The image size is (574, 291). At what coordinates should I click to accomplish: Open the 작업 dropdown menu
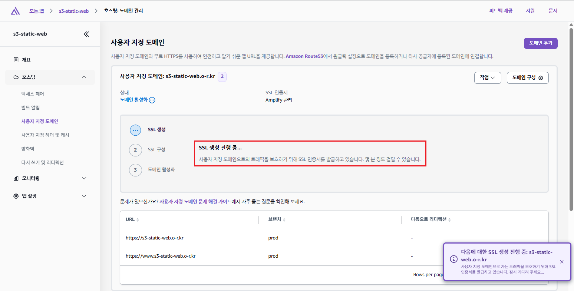point(488,77)
